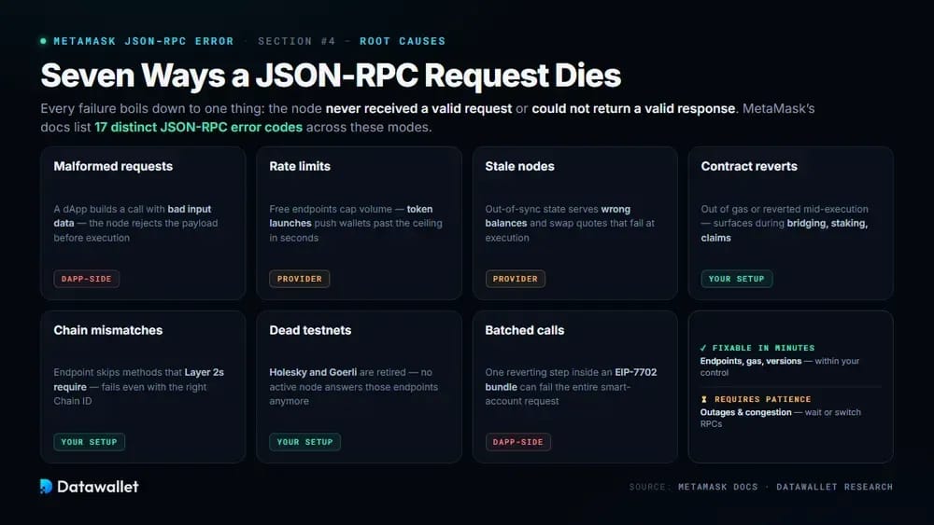This screenshot has height=525, width=934.
Task: Click the 'Malformed requests' card title
Action: pos(113,167)
